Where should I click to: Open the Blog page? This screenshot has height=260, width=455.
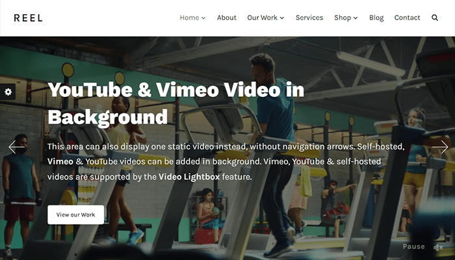(x=376, y=18)
